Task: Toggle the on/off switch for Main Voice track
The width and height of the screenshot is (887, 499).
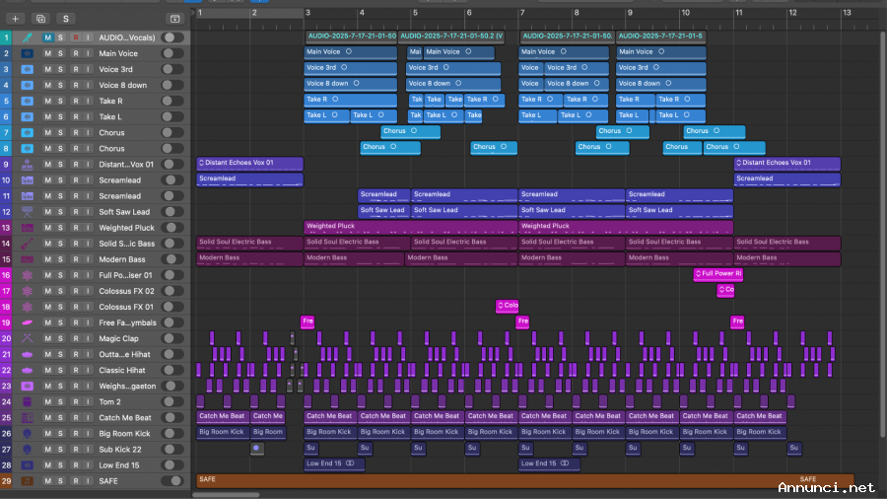Action: click(x=172, y=53)
